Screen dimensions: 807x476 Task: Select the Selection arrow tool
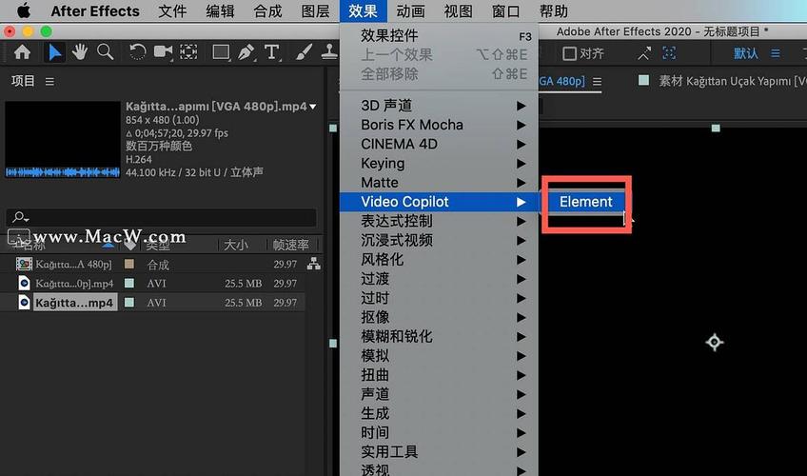(54, 52)
